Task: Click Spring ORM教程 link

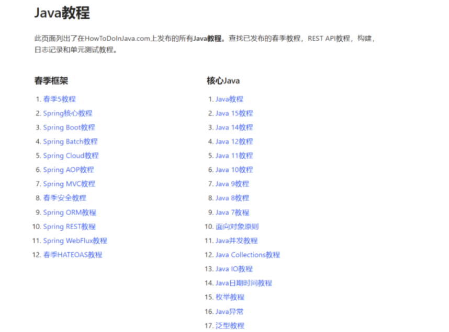Action: pyautogui.click(x=70, y=212)
